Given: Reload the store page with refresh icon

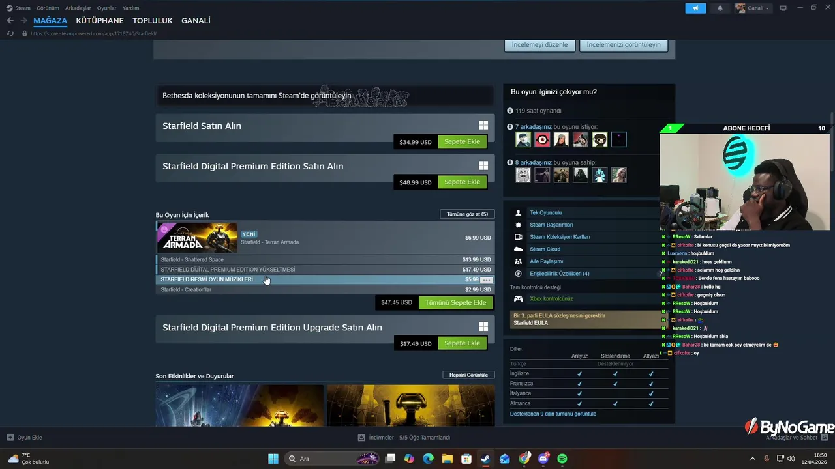Looking at the screenshot, I should (10, 33).
